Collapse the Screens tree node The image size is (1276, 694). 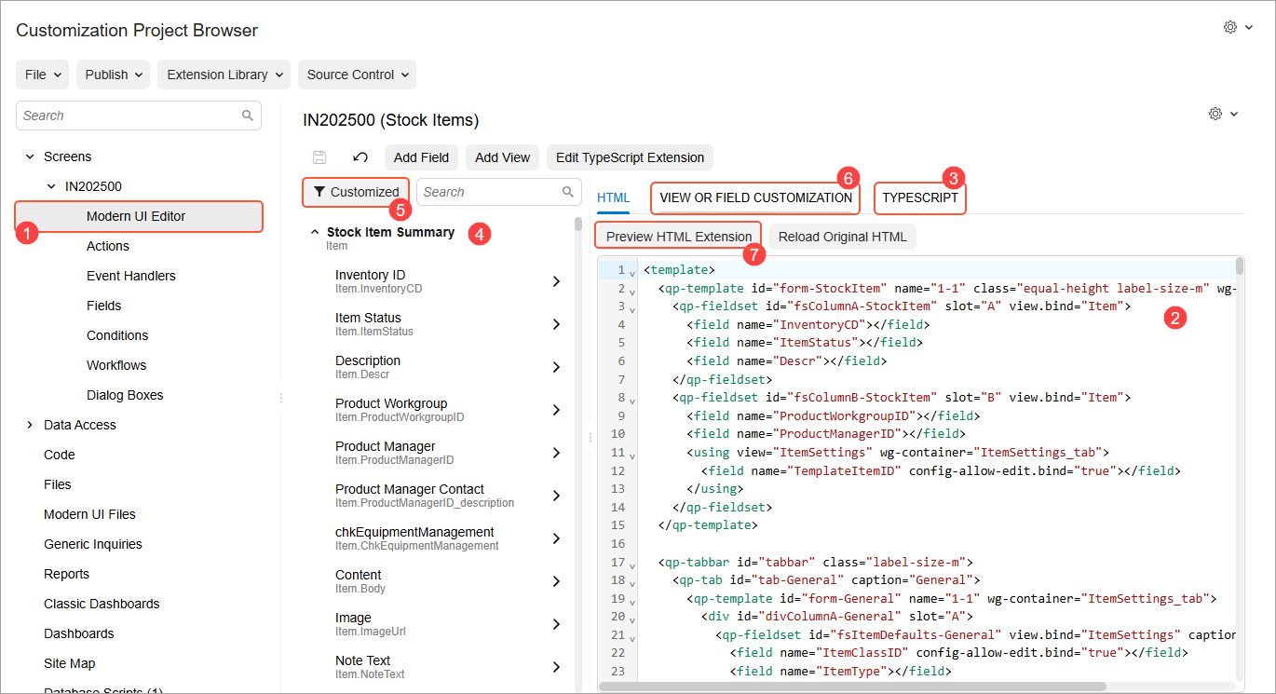coord(30,156)
